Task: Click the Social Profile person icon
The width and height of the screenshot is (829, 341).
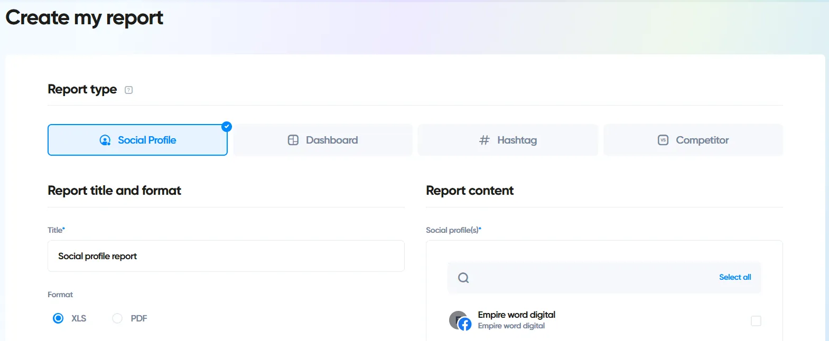Action: click(105, 140)
